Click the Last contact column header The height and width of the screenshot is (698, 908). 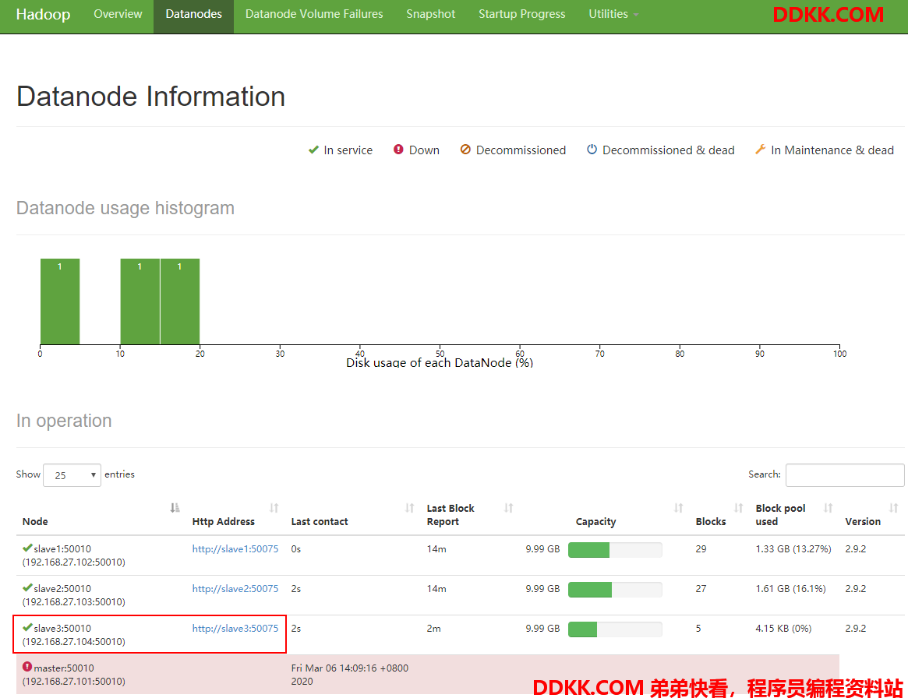tap(320, 521)
